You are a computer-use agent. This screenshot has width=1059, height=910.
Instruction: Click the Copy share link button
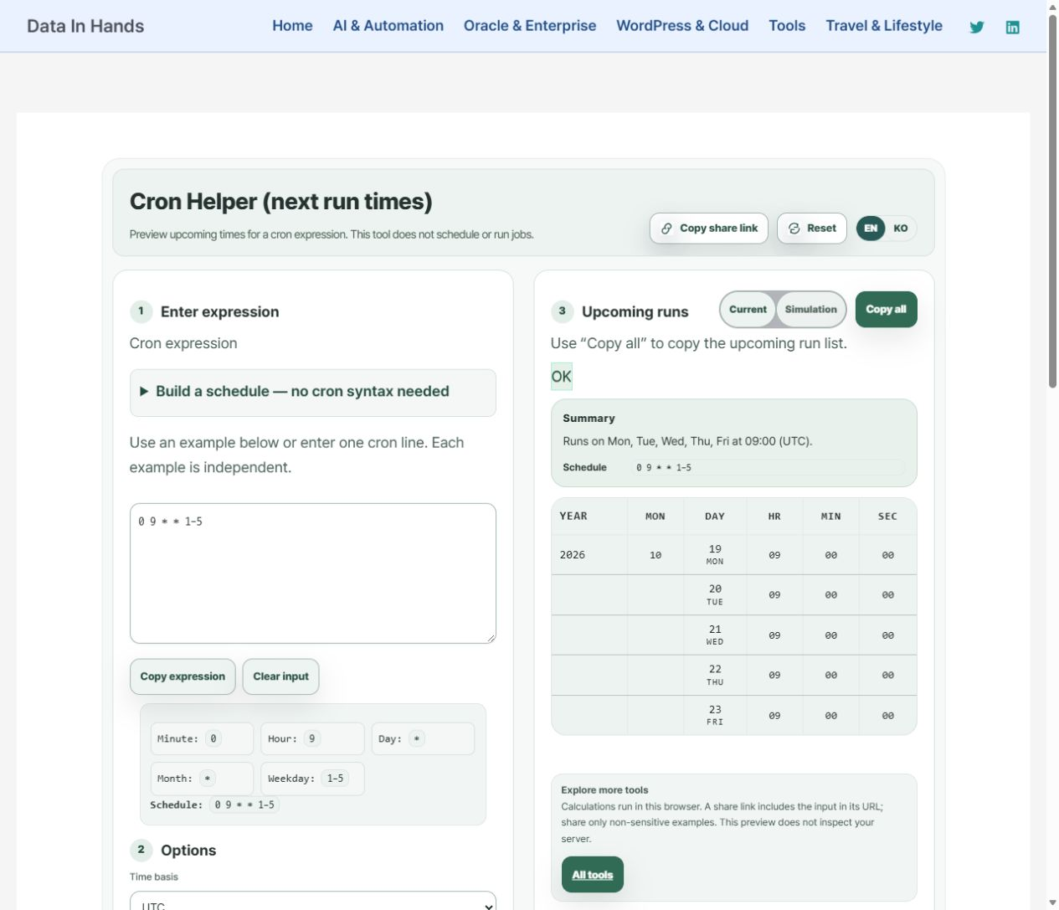[709, 229]
